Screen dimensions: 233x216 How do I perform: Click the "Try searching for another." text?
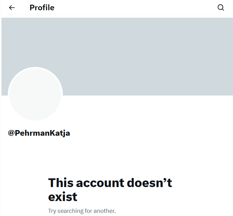pos(82,211)
